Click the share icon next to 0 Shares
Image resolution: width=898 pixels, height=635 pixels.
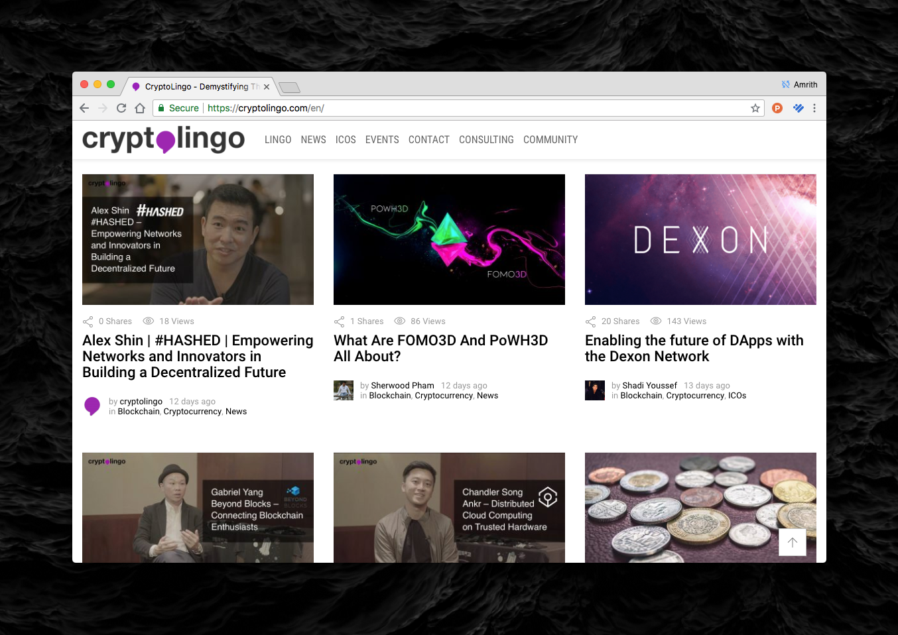pos(88,321)
